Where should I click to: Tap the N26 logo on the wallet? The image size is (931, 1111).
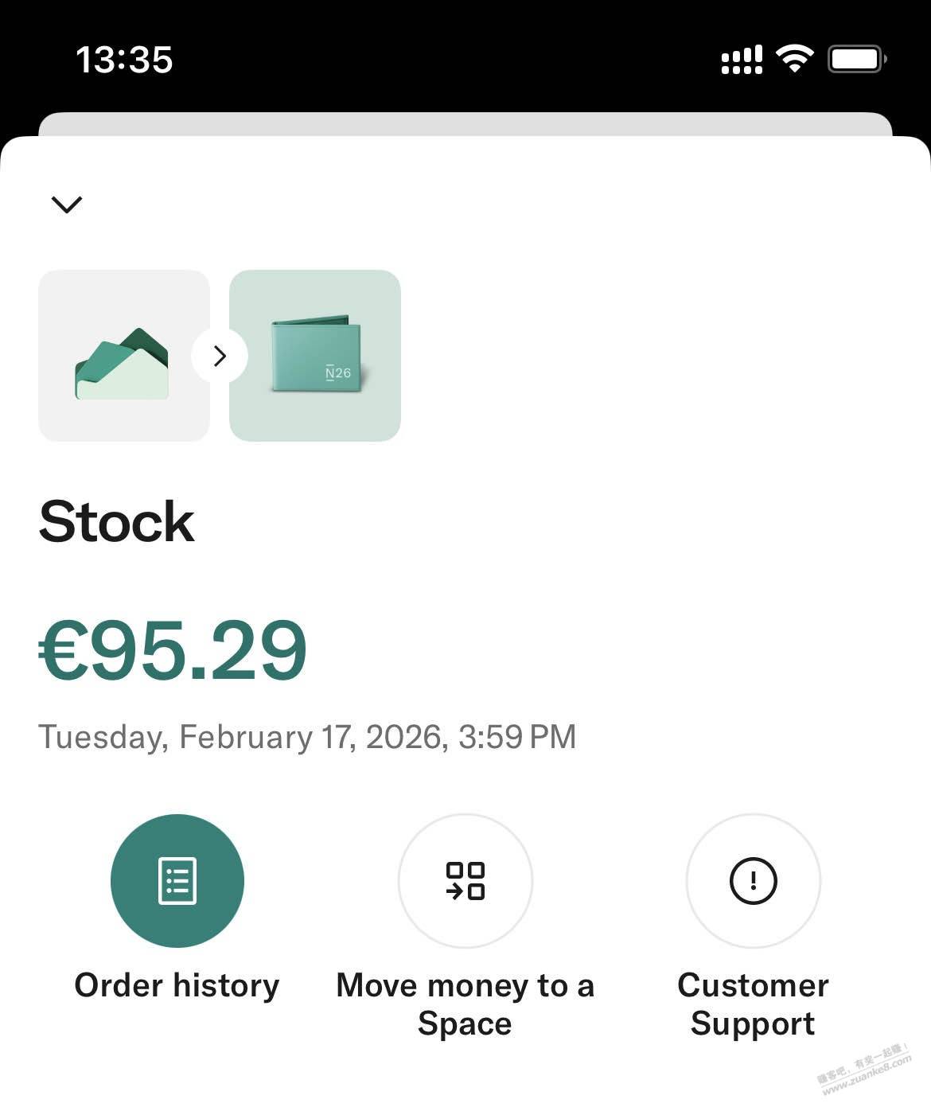pos(338,372)
